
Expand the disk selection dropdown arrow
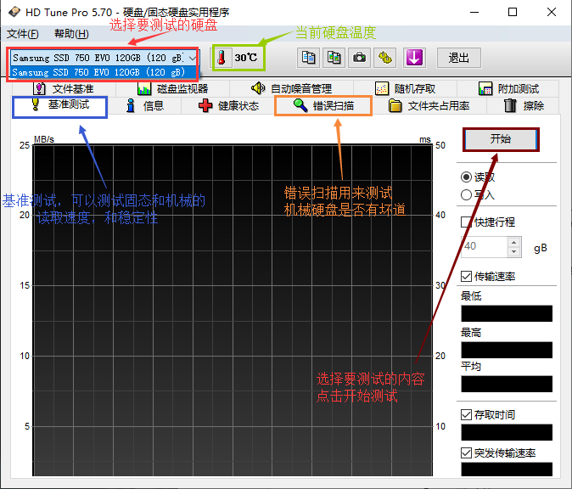click(193, 58)
